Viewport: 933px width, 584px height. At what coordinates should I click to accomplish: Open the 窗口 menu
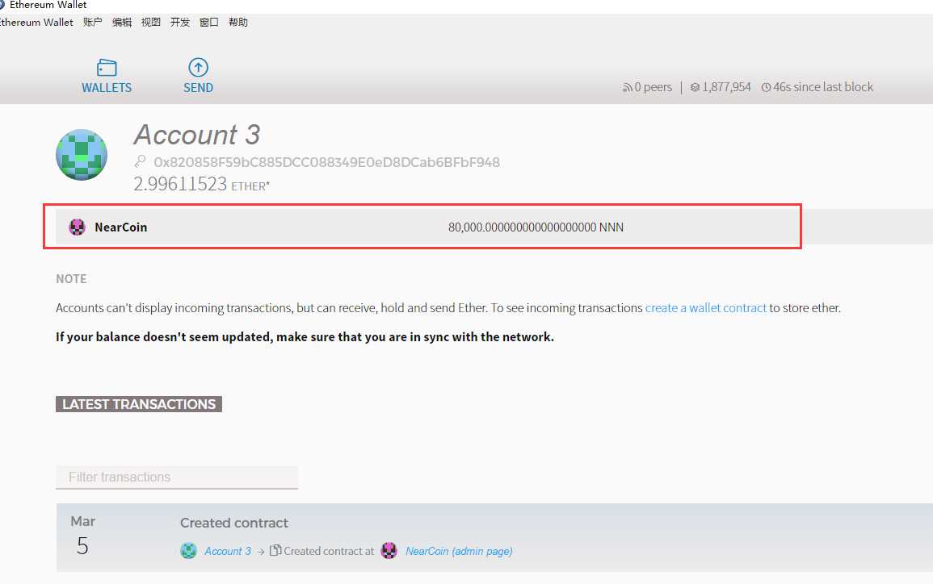tap(209, 22)
